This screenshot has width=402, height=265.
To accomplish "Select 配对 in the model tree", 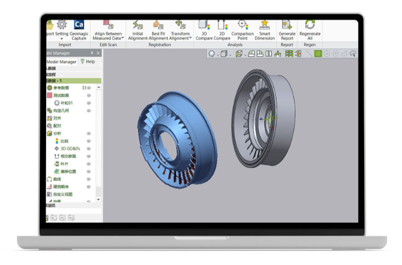I will point(54,126).
